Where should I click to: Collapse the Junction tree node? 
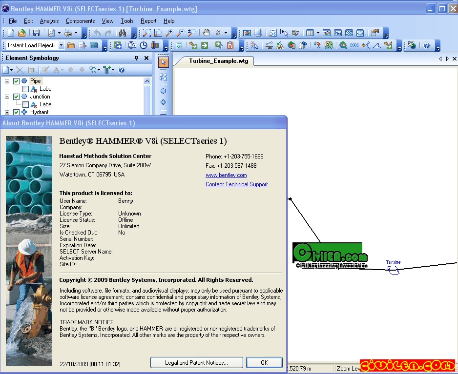[7, 97]
